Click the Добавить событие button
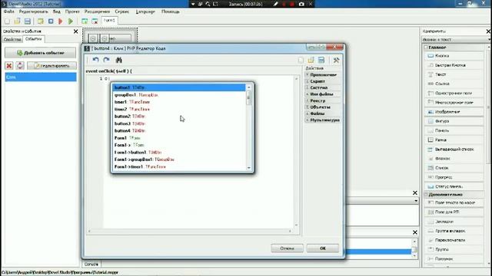Image resolution: width=492 pixels, height=276 pixels. click(x=41, y=53)
